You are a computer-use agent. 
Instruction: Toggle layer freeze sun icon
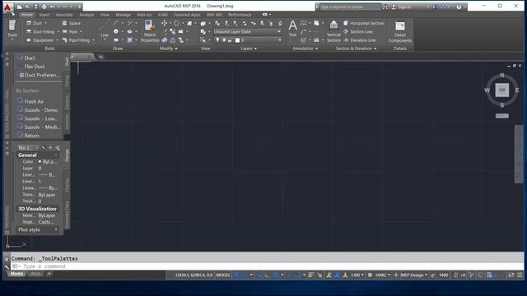click(x=224, y=40)
